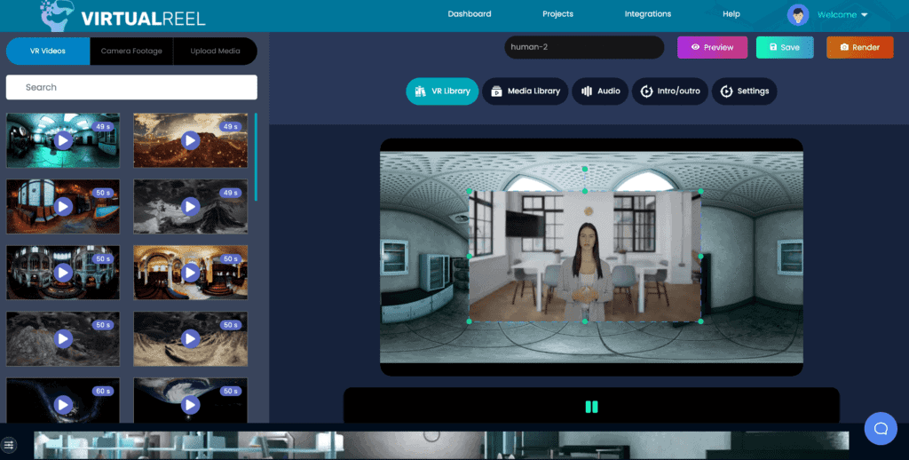Go to Integrations

tap(647, 14)
